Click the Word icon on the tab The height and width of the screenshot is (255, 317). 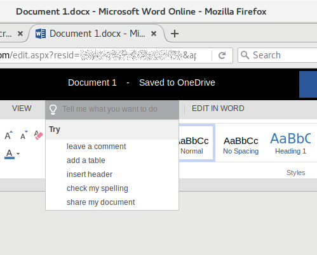[41, 34]
